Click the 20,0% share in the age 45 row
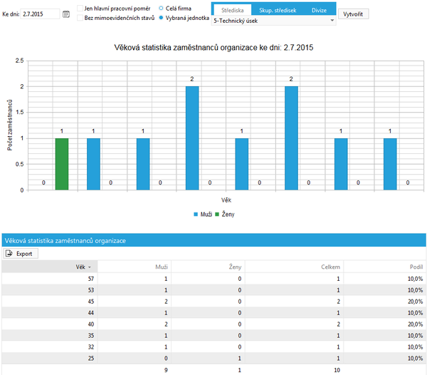This screenshot has height=375, width=427. [x=415, y=302]
